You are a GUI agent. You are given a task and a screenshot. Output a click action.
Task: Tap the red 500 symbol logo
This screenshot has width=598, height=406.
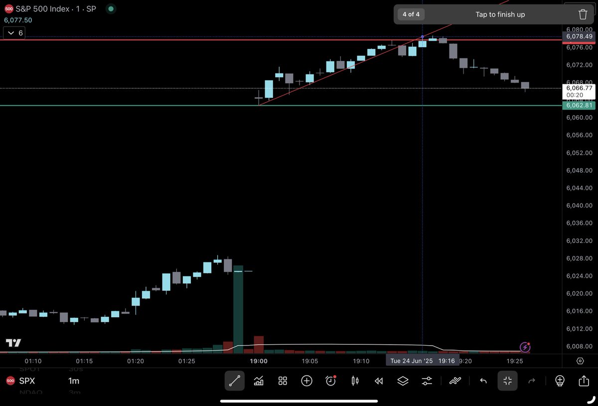pyautogui.click(x=8, y=8)
